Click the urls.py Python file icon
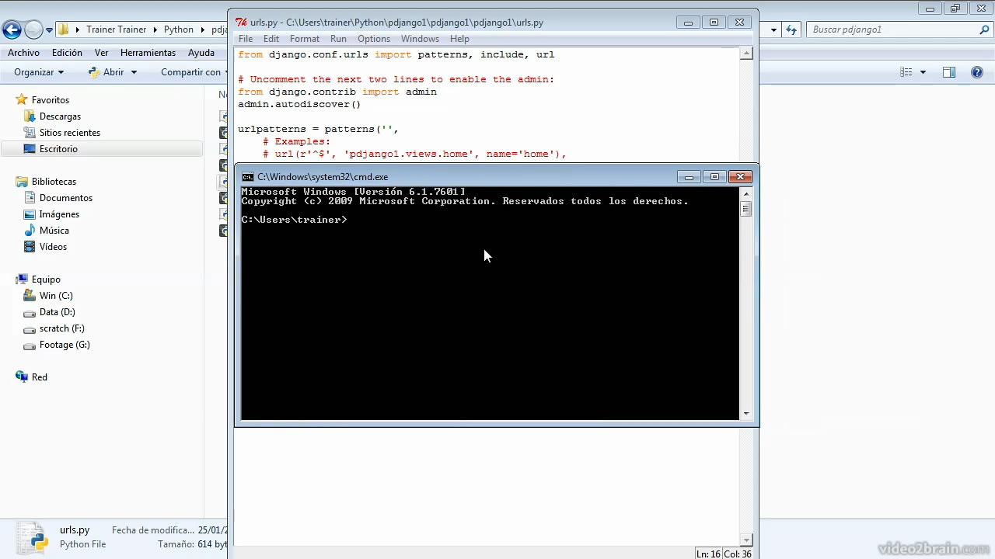 click(x=33, y=537)
